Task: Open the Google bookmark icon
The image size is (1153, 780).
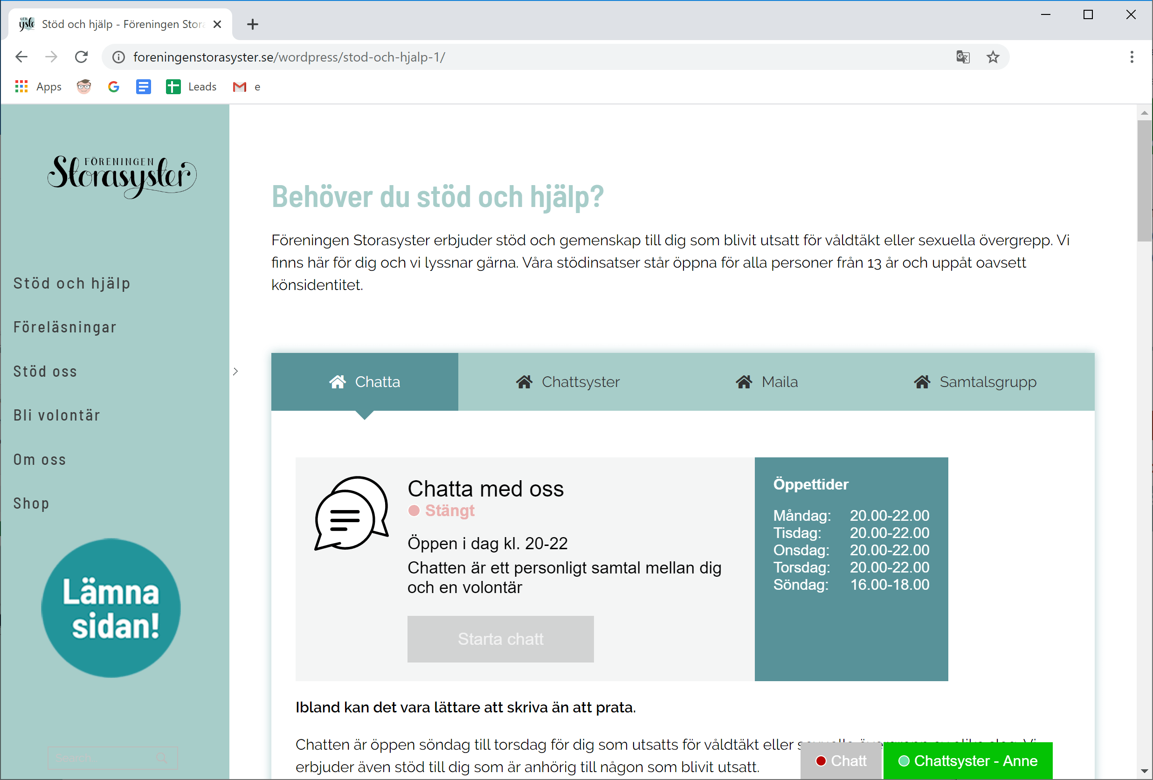Action: click(114, 87)
